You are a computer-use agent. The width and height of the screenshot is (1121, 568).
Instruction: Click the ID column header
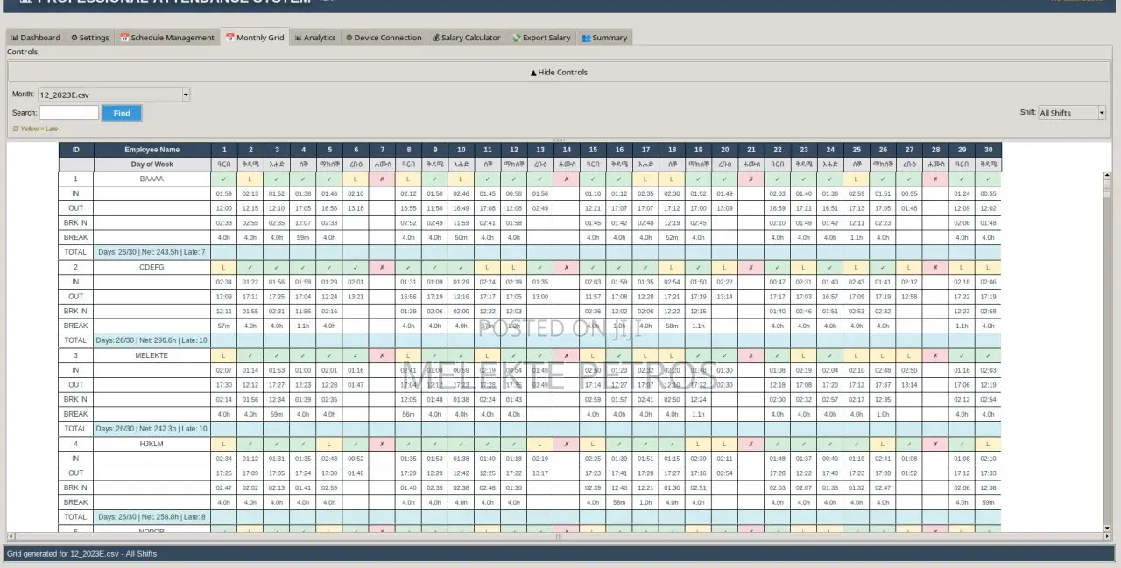coord(76,150)
